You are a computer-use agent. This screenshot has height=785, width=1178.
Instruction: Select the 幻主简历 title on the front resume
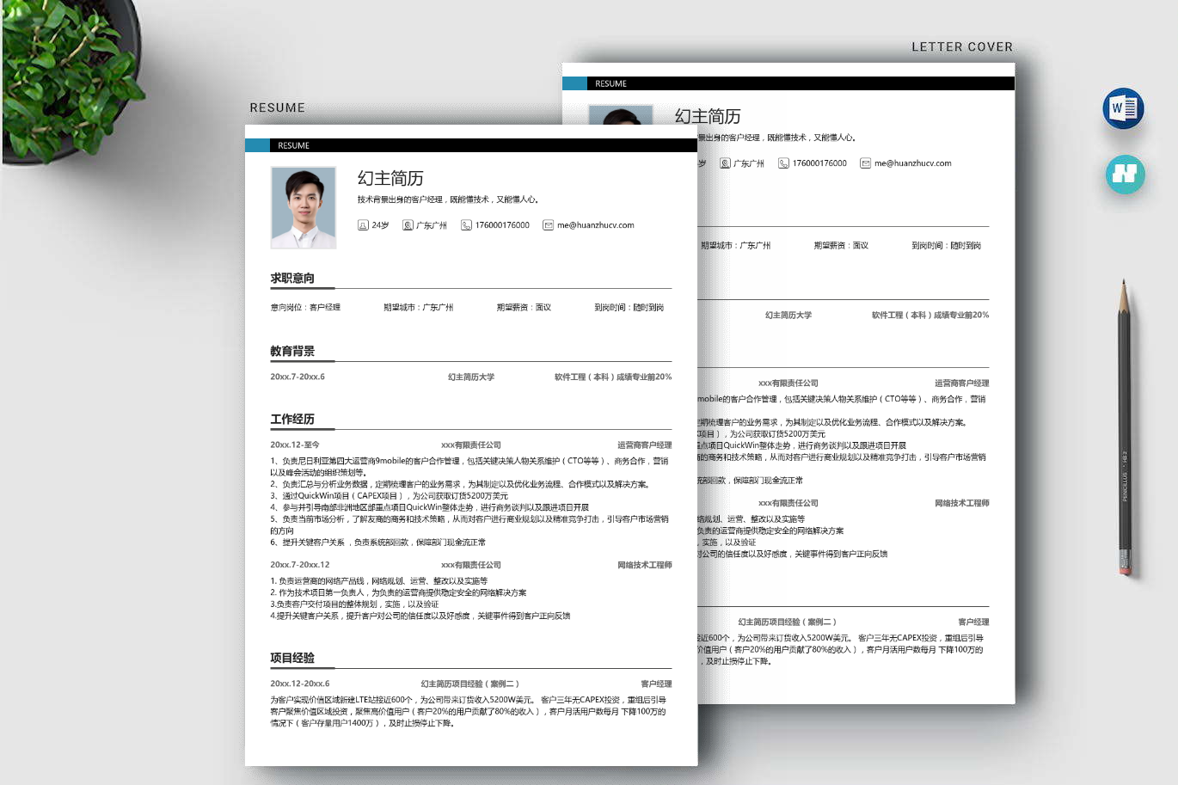(x=390, y=178)
